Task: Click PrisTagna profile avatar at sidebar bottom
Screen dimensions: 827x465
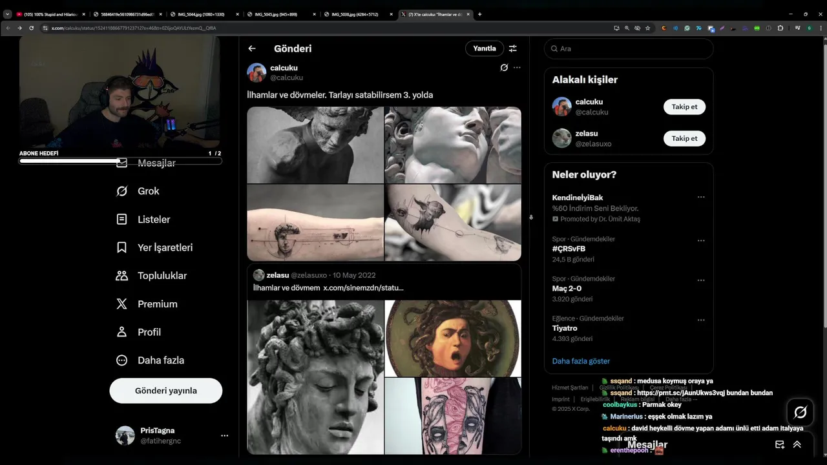Action: 125,435
